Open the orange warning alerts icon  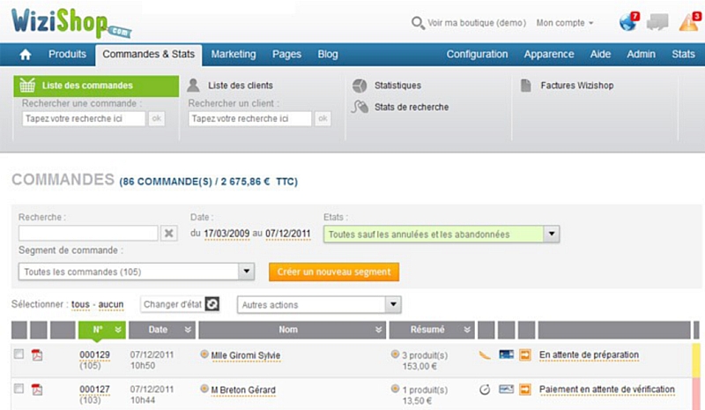pyautogui.click(x=688, y=22)
